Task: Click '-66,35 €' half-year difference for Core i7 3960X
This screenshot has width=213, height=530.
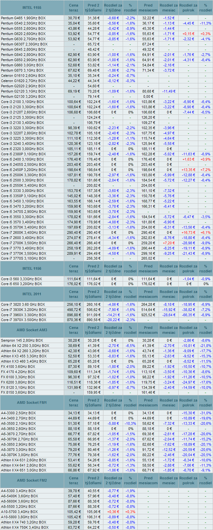Action: coord(188,315)
